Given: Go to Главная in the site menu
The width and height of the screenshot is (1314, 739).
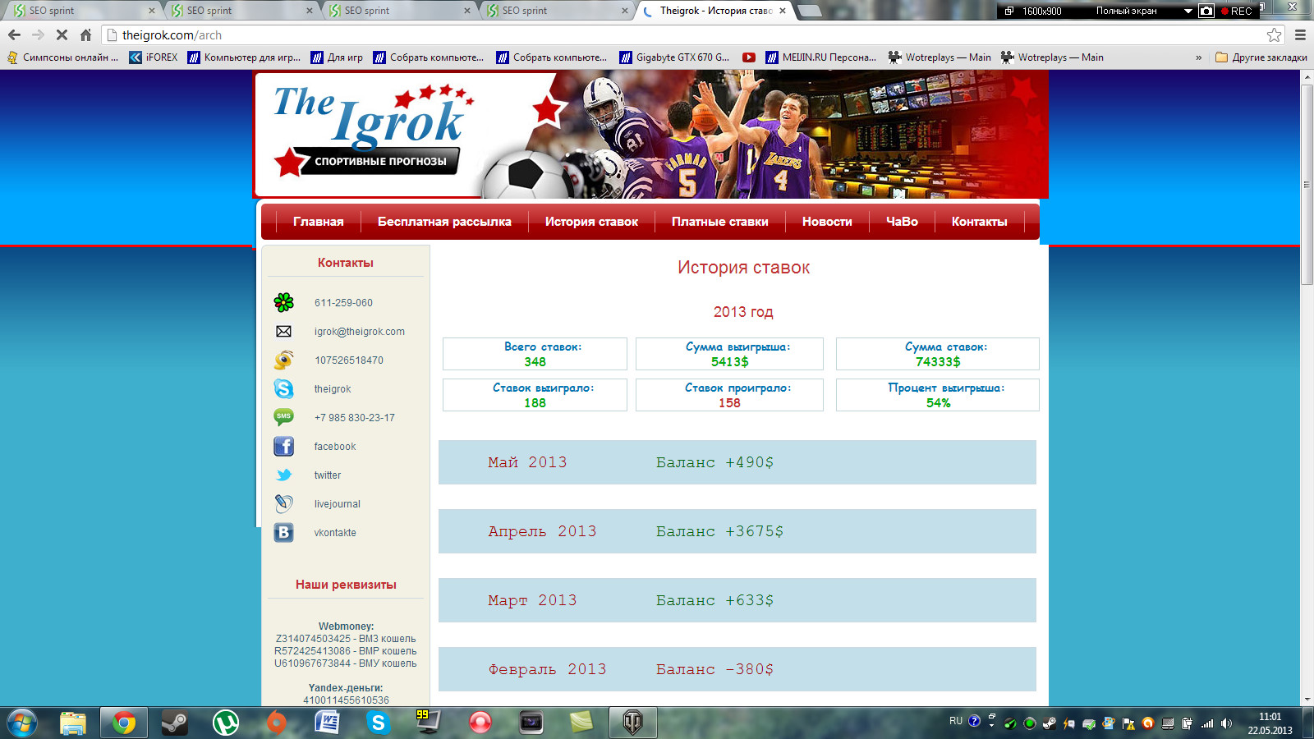Looking at the screenshot, I should coord(318,222).
